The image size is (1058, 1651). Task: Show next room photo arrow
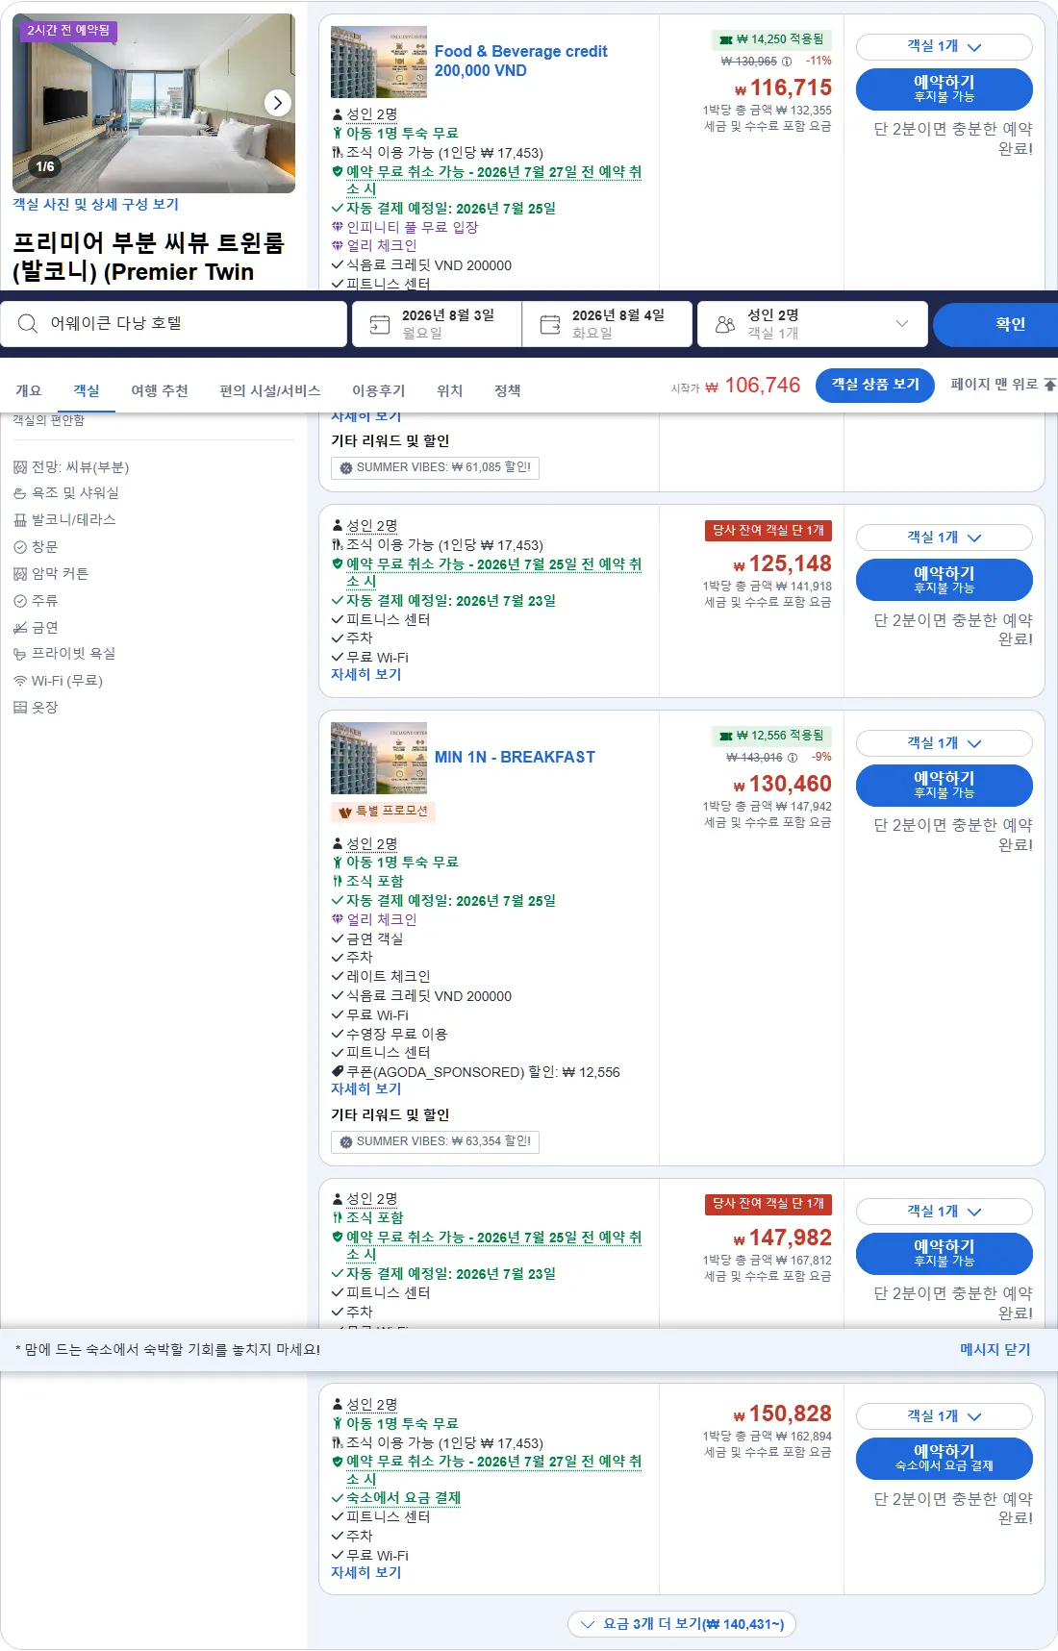coord(277,103)
